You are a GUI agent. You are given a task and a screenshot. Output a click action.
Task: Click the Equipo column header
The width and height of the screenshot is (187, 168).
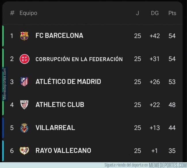tap(28, 13)
